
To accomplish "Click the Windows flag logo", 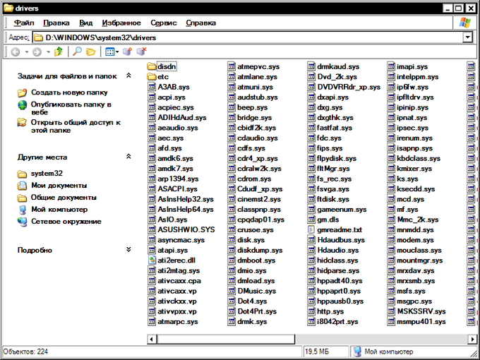I will (x=465, y=23).
